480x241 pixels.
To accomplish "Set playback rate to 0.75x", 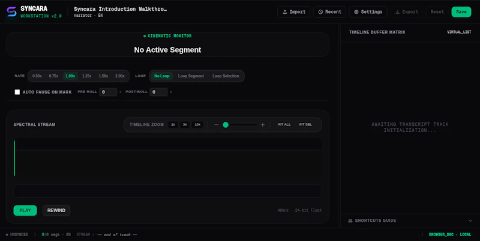I will pyautogui.click(x=53, y=76).
